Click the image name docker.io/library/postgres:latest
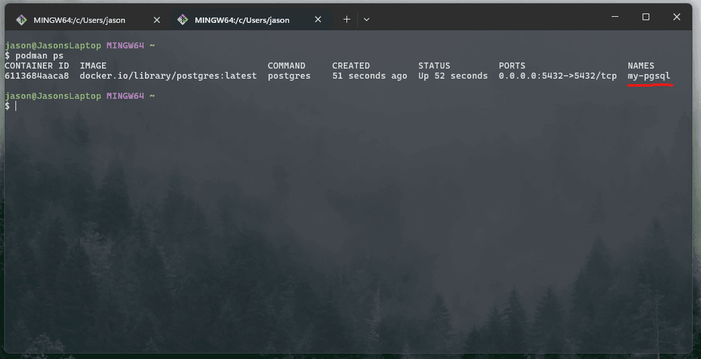 pos(168,76)
